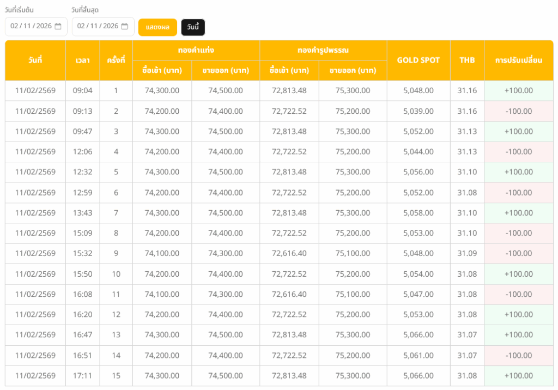Click the ทองคำแท่ง header group

tap(196, 50)
